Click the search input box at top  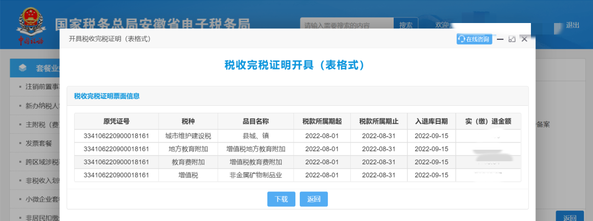tap(346, 25)
